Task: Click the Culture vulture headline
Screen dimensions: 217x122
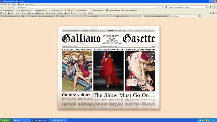Action: [76, 95]
